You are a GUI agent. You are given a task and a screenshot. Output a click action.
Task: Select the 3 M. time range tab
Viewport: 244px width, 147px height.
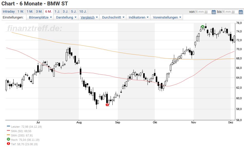pos(39,12)
